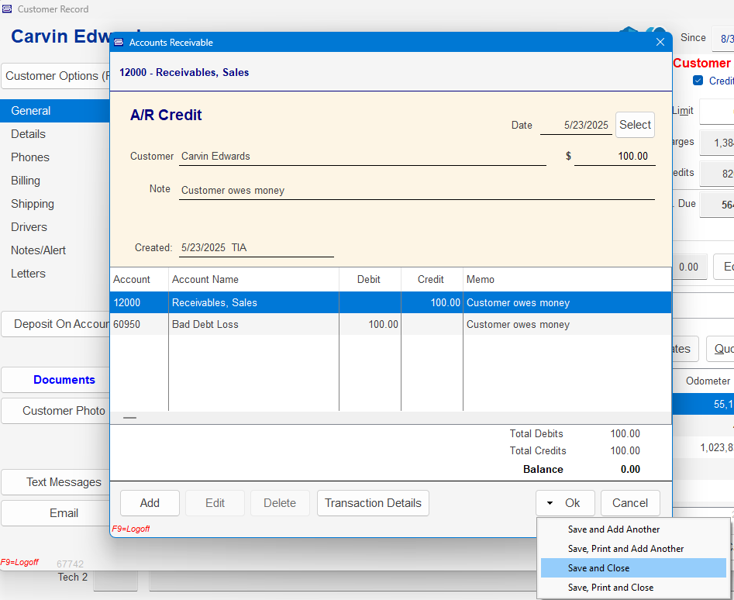Click the Odometer column header behind the dialog

tap(708, 381)
